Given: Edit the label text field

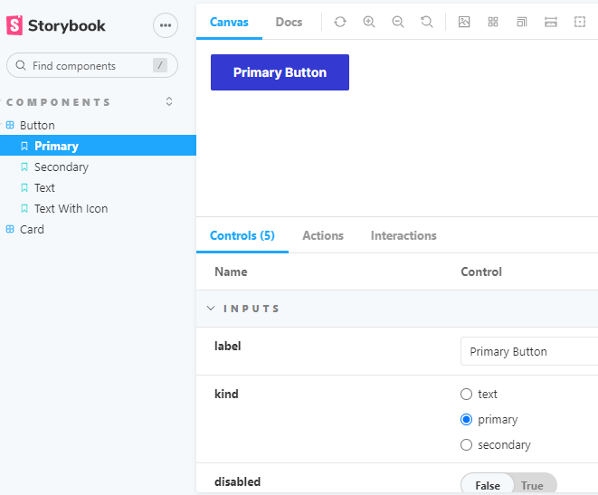Looking at the screenshot, I should coord(529,351).
